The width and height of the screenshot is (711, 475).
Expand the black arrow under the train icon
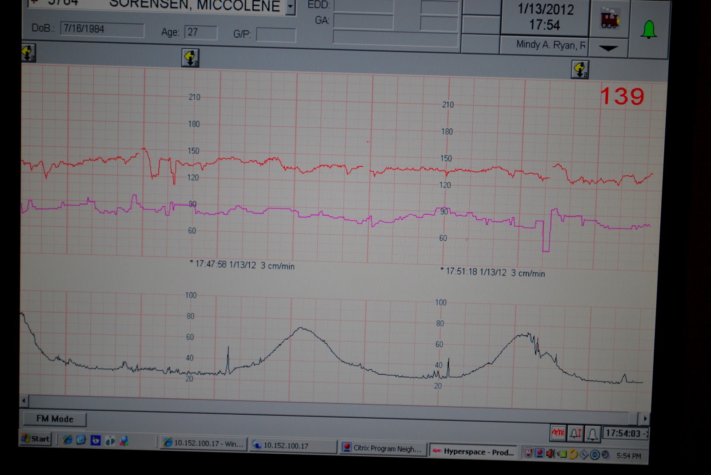click(x=608, y=48)
